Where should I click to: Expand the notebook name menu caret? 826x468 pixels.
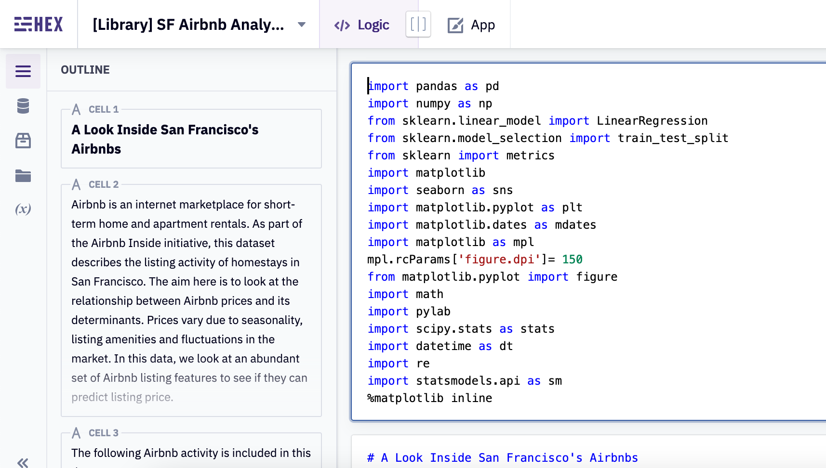click(x=301, y=25)
